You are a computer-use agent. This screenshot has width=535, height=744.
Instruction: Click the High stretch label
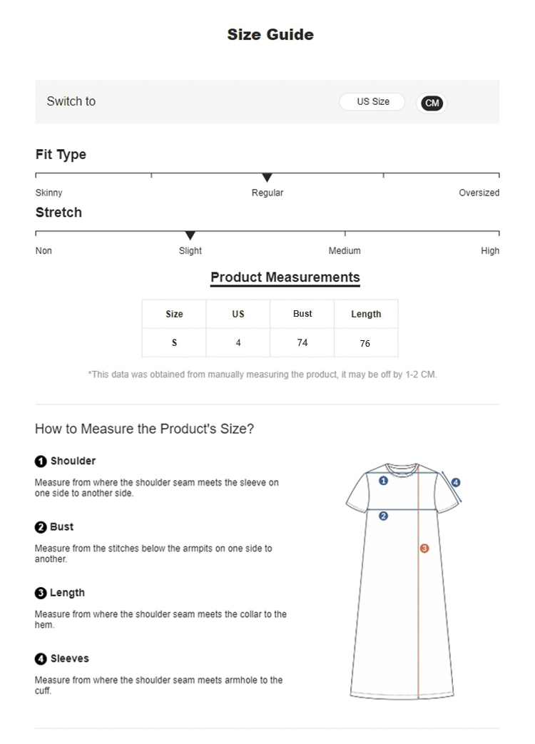pyautogui.click(x=490, y=251)
